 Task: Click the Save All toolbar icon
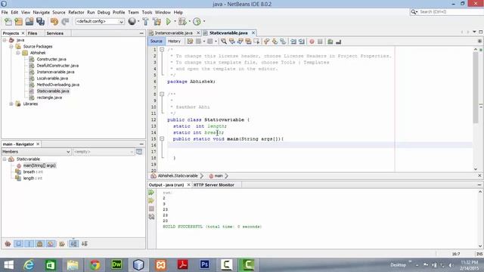pyautogui.click(x=40, y=21)
